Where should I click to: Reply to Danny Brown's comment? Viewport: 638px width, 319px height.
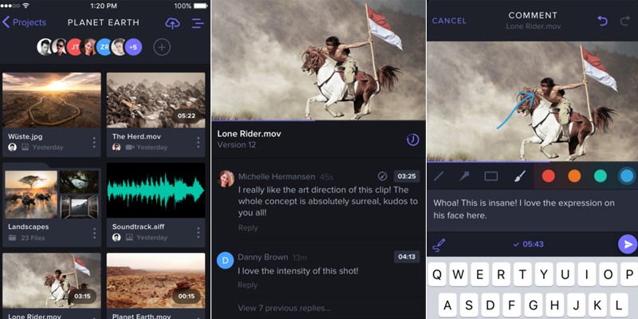(247, 285)
